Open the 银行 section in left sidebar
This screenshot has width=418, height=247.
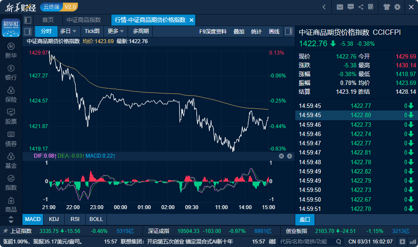tap(11, 73)
